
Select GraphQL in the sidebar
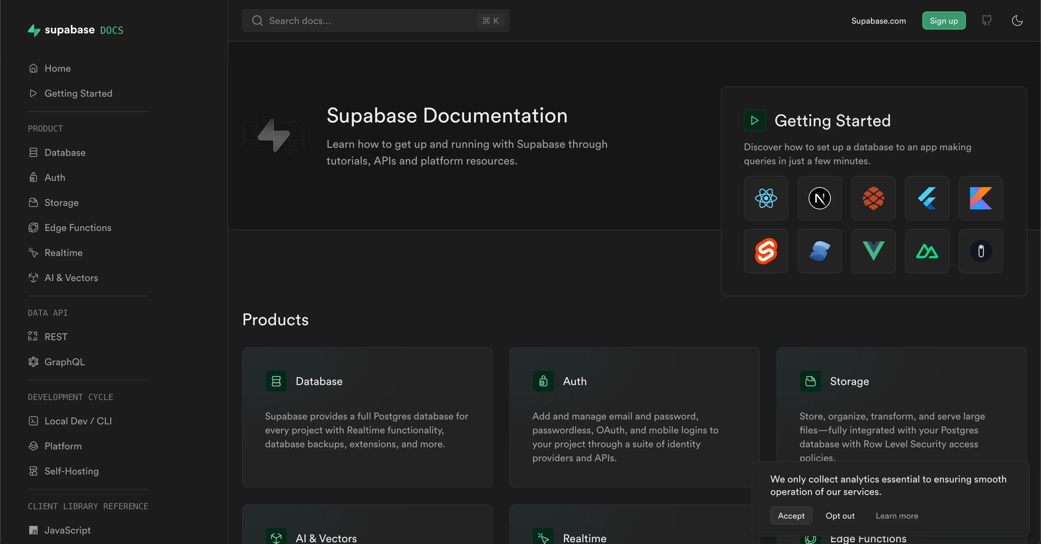[65, 362]
